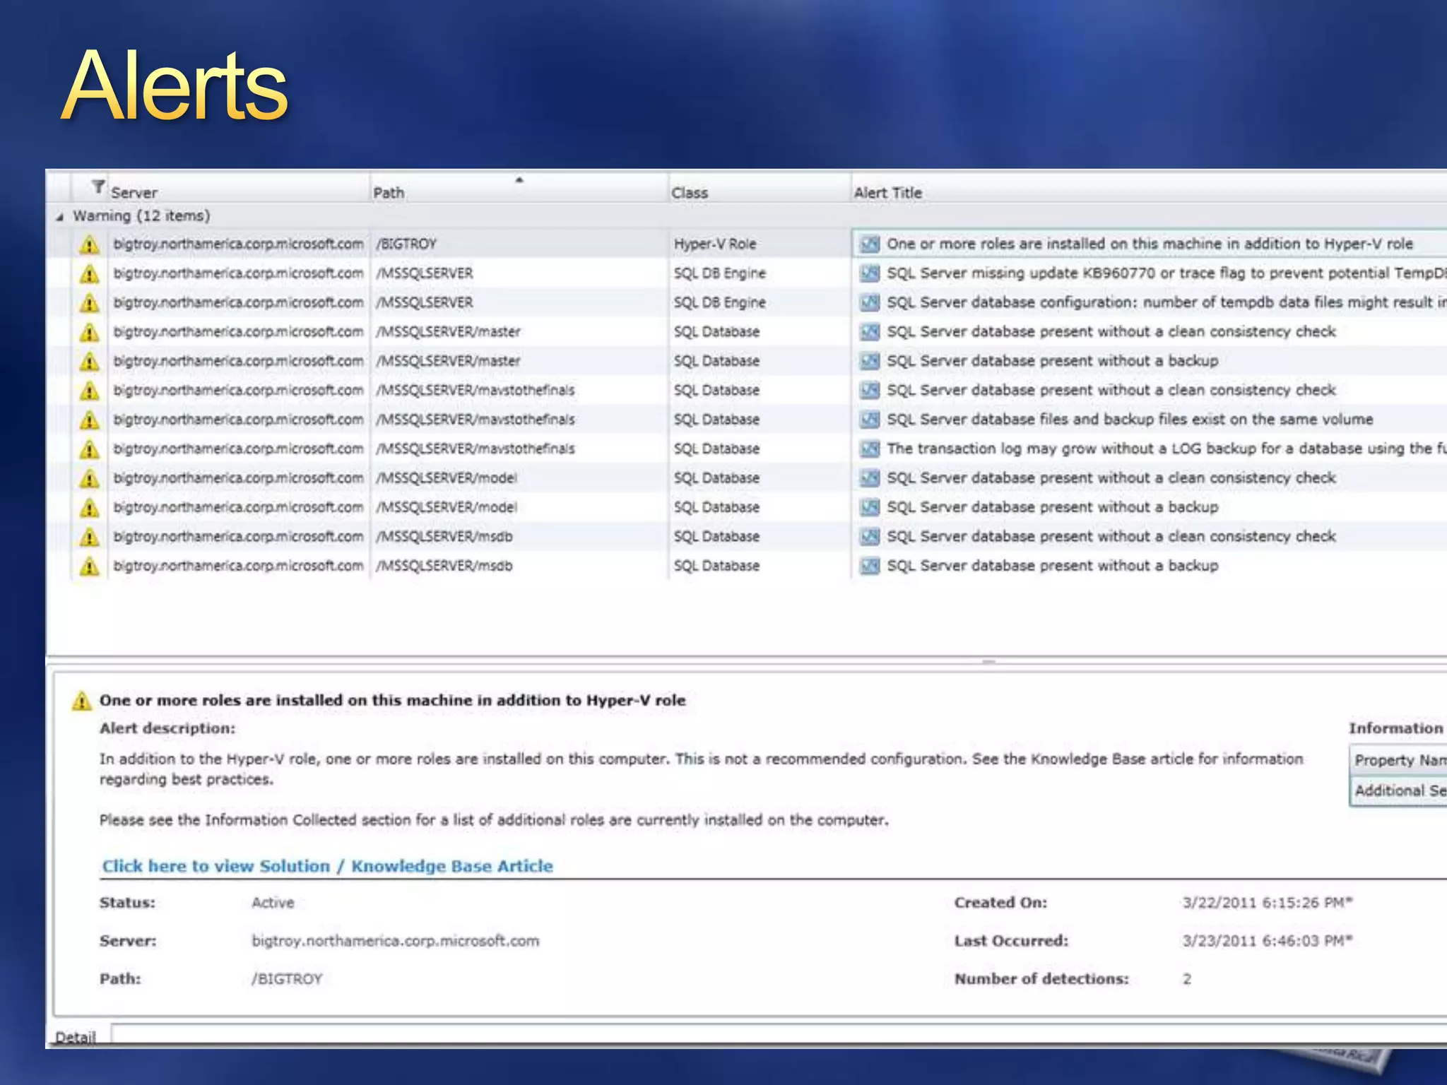Click the splitter grip between list and details

988,662
